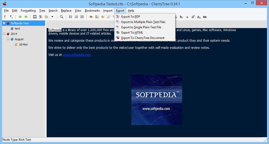Image resolution: width=269 pixels, height=144 pixels.
Task: Follow the www.softpedia.com hyperlink
Action: pyautogui.click(x=77, y=55)
